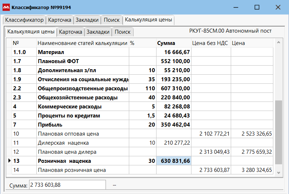Click the scroll up arrow of the table
This screenshot has width=289, height=194.
(278, 43)
